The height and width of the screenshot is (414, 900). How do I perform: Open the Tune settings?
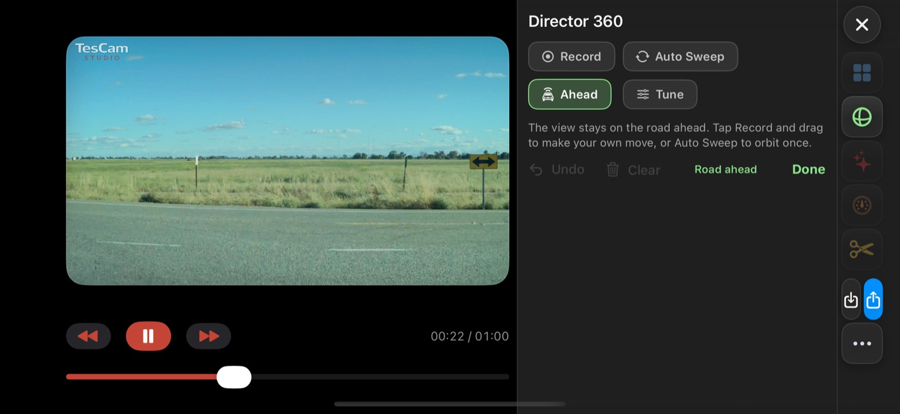point(660,94)
